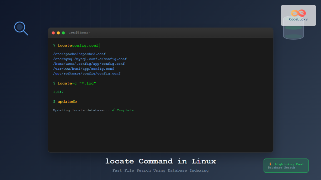Image resolution: width=321 pixels, height=180 pixels.
Task: Click the Updating locate database progress line
Action: tap(82, 110)
